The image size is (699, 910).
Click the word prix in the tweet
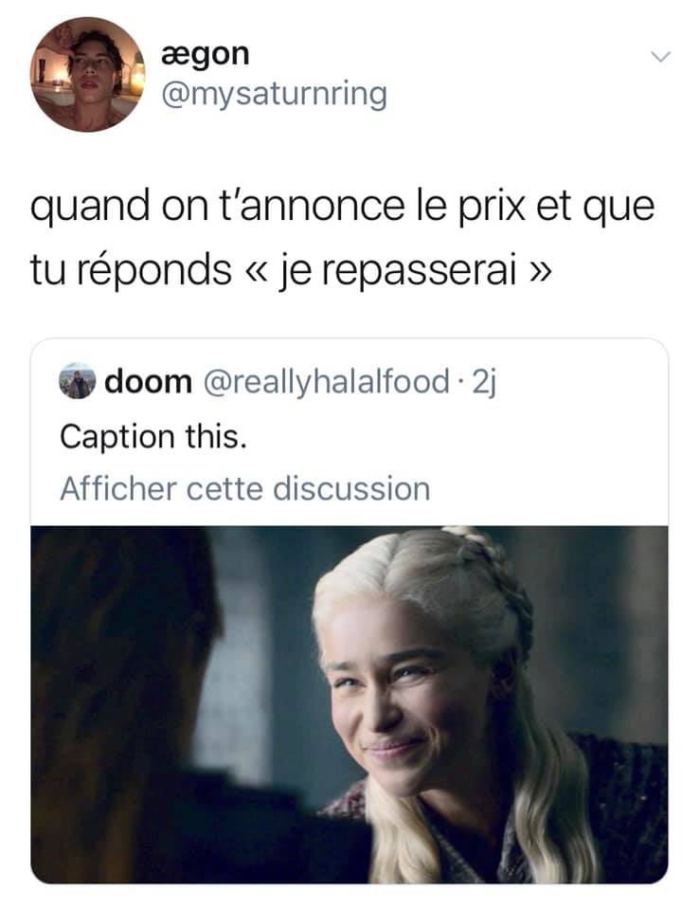[x=492, y=206]
